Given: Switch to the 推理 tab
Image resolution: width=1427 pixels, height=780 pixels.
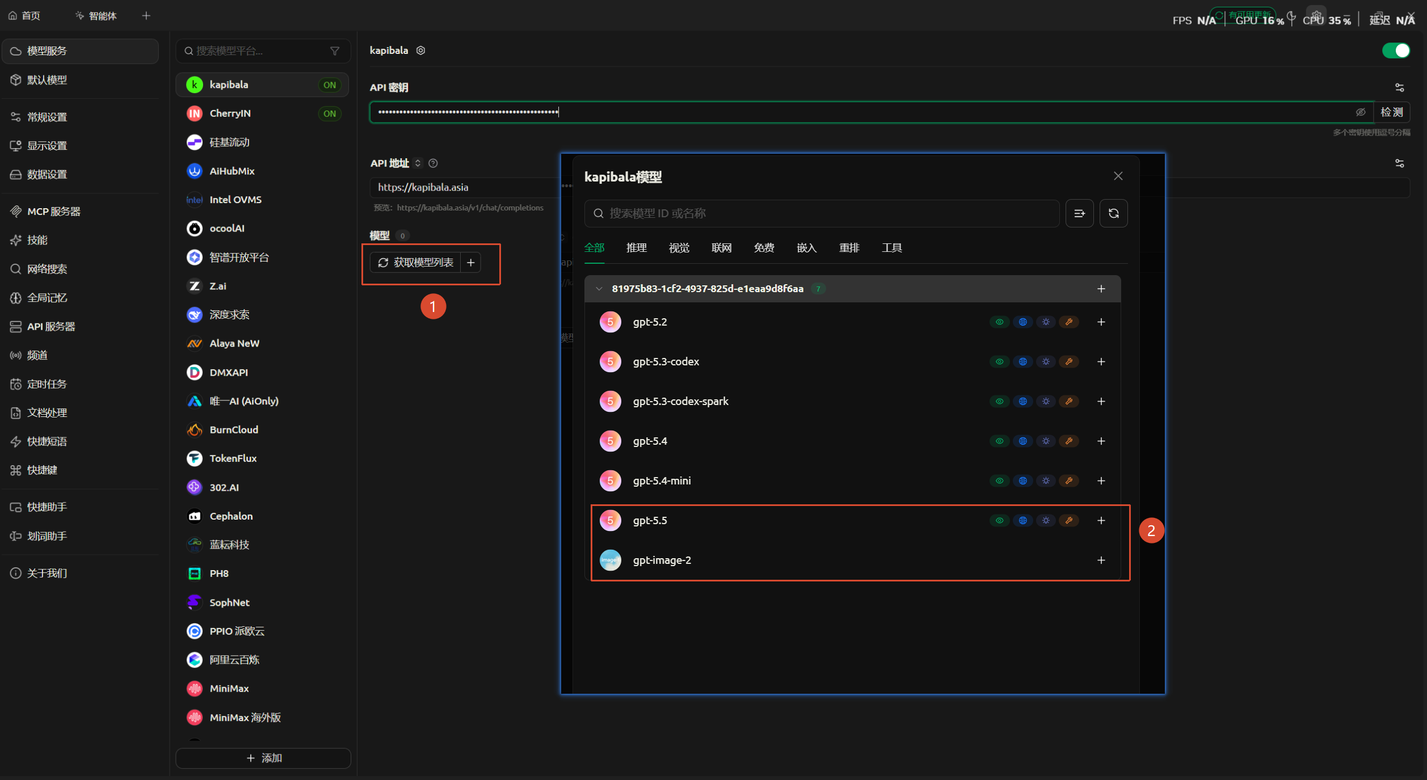Looking at the screenshot, I should [636, 247].
